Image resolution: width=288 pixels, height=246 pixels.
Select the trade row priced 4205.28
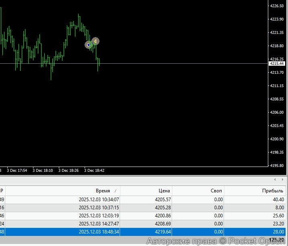pos(163,208)
